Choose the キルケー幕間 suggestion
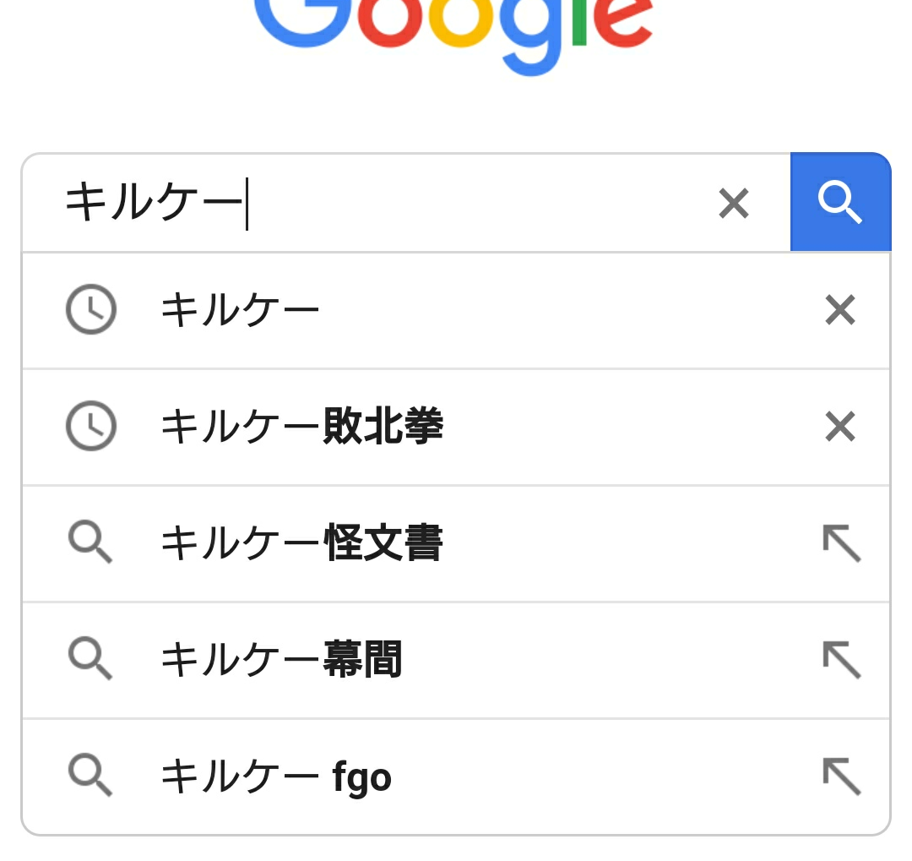This screenshot has height=861, width=912. point(281,661)
